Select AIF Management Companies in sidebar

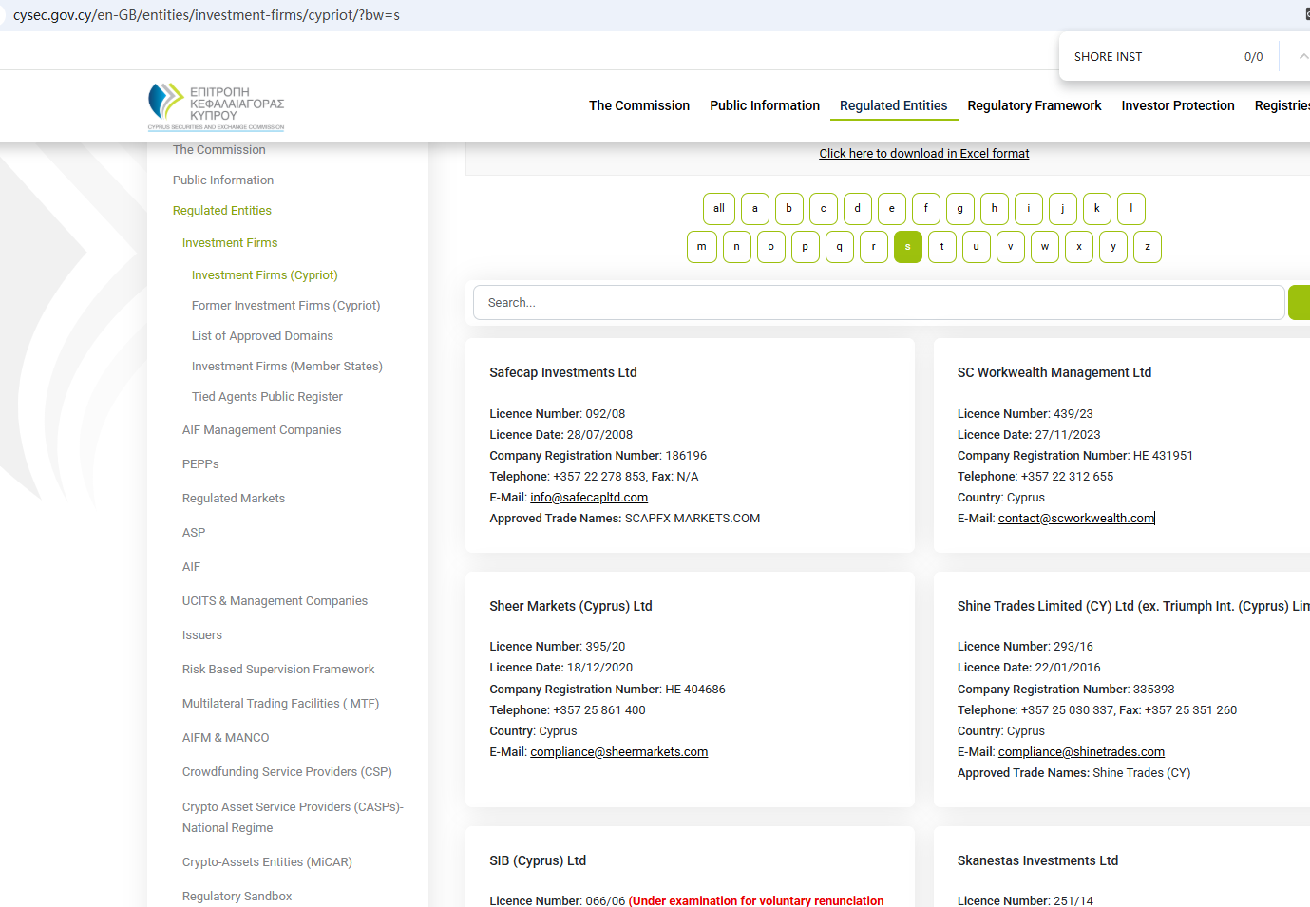click(x=261, y=430)
